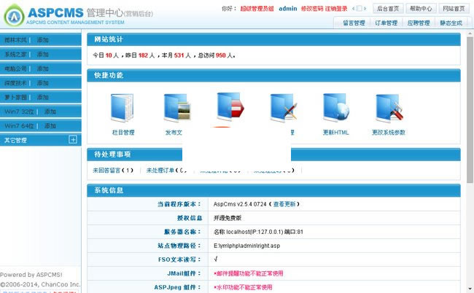Click 'Powered by ASPCMS!' footer text
This screenshot has height=293, width=474.
point(31,275)
